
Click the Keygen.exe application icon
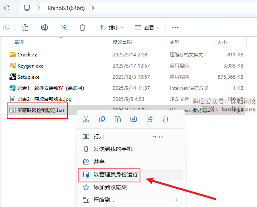[x=13, y=66]
